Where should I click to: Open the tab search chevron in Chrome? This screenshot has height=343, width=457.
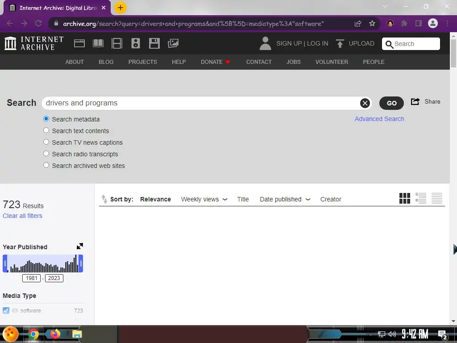click(x=385, y=6)
